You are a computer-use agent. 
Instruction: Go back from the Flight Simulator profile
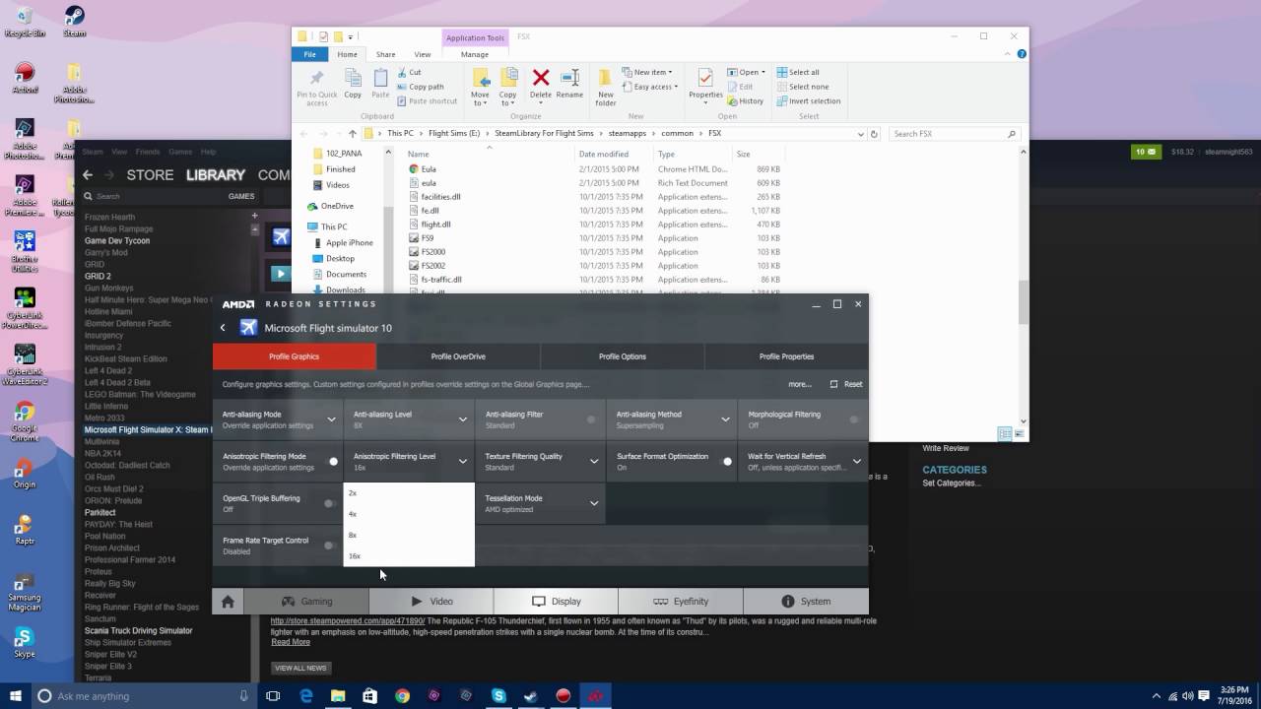(223, 328)
